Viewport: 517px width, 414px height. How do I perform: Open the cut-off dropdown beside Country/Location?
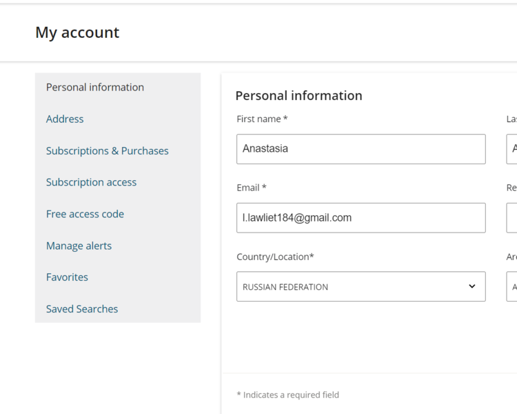511,286
